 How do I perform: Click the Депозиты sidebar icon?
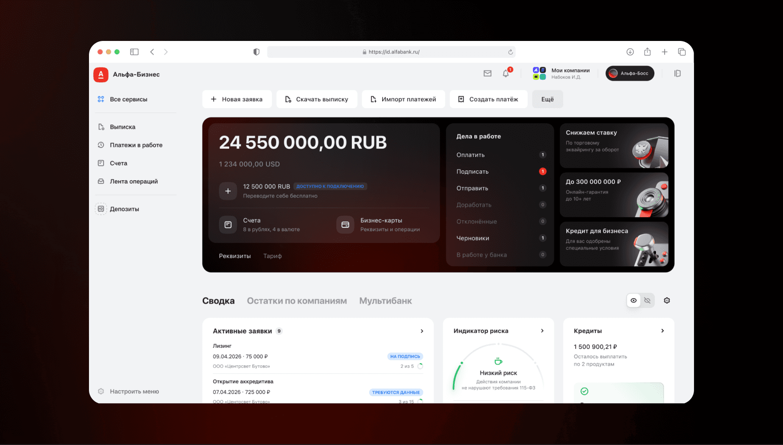(101, 209)
